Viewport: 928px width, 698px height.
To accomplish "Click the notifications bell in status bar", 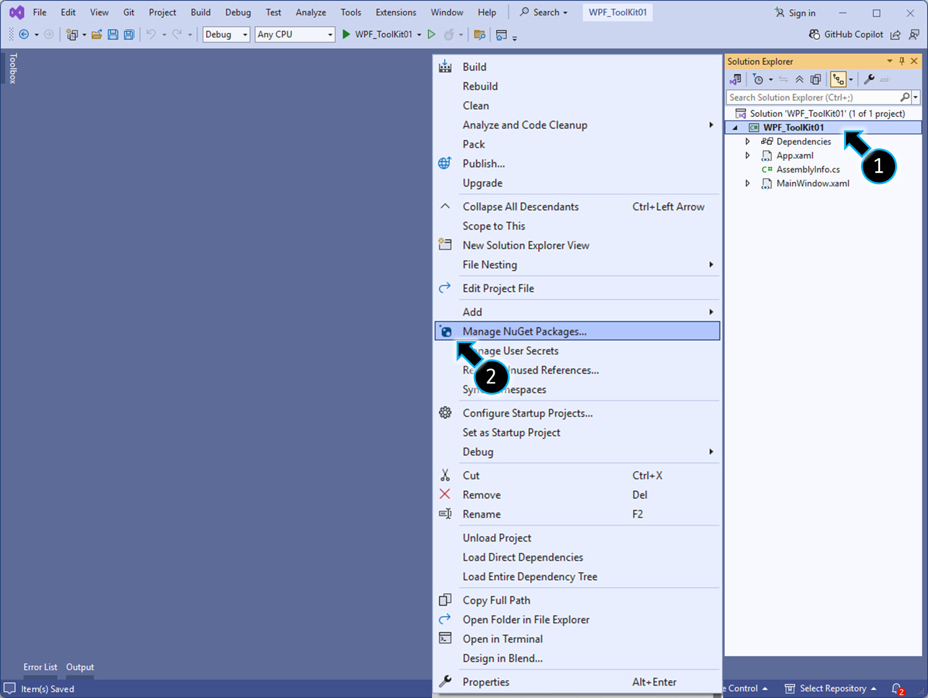I will click(x=897, y=689).
